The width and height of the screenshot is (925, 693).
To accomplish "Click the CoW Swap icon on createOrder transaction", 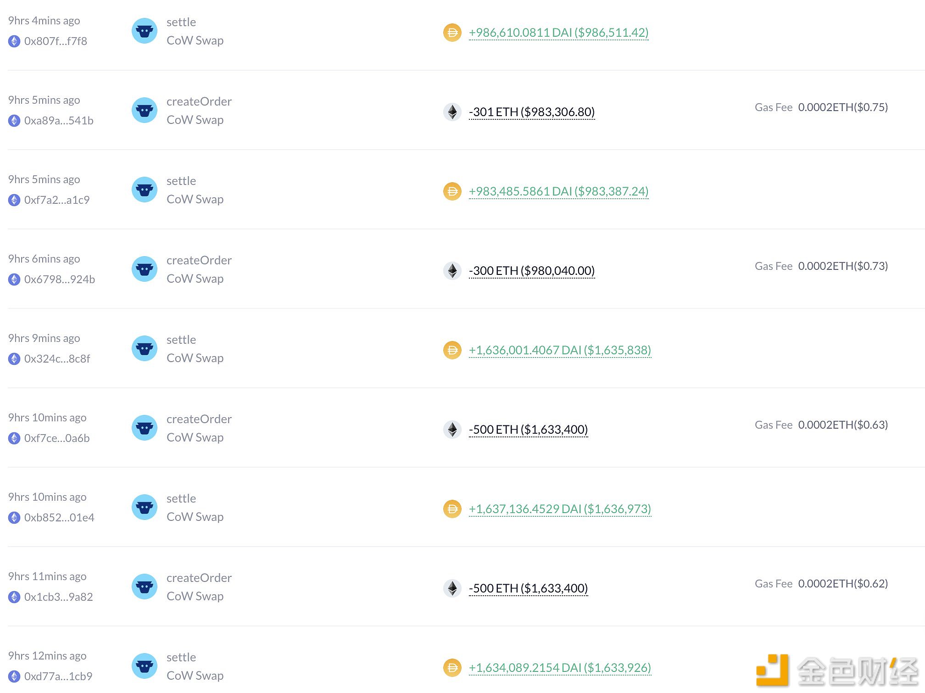I will pyautogui.click(x=143, y=110).
